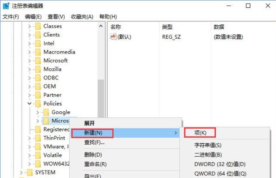This screenshot has width=276, height=178.
Task: Select the Policies tree label
Action: click(x=53, y=104)
